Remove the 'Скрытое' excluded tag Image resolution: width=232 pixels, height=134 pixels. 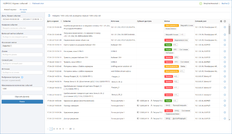[11, 46]
